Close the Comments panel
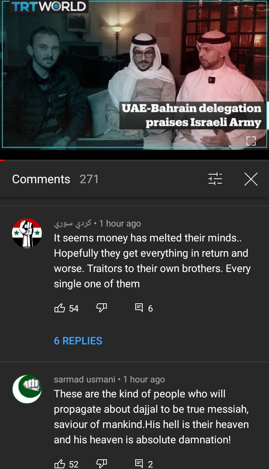Screen dimensions: 269x469 click(251, 179)
